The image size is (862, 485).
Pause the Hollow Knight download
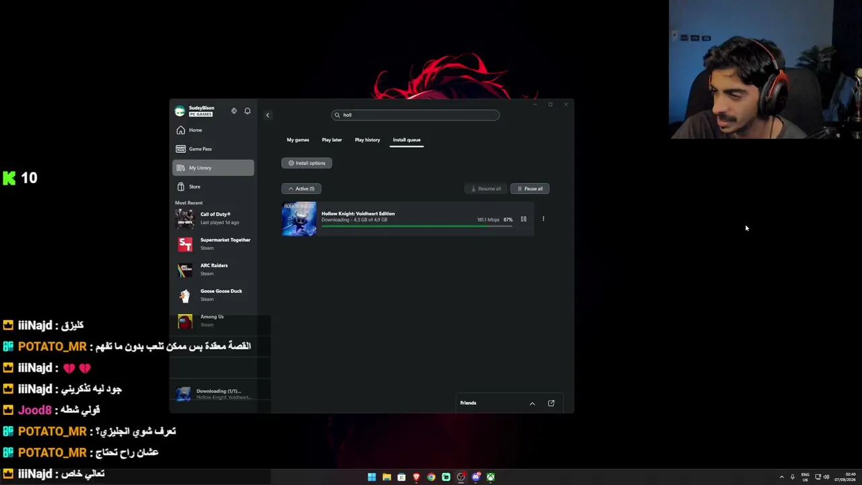click(x=523, y=219)
